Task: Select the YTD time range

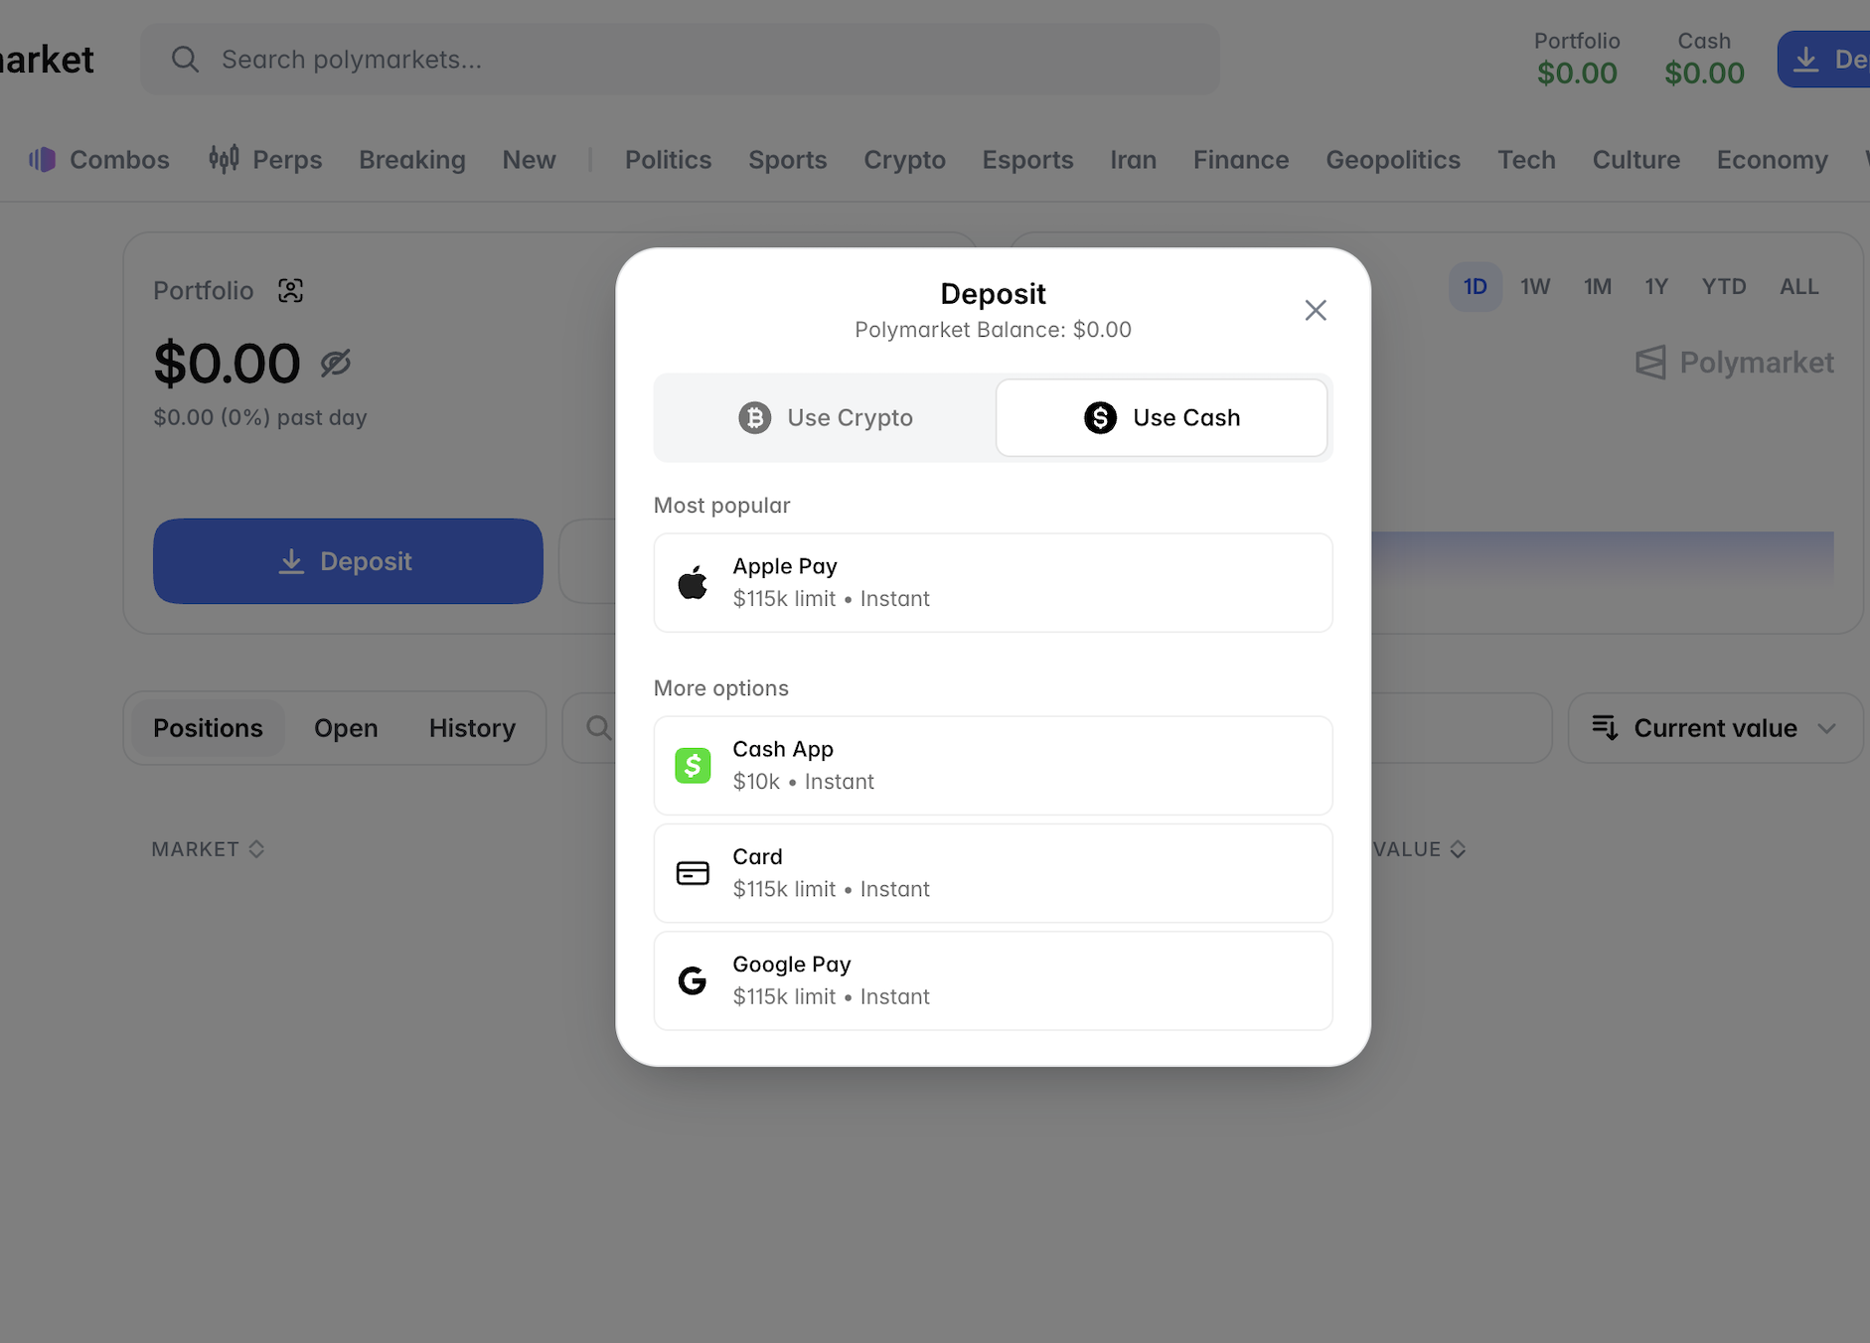Action: [1723, 287]
